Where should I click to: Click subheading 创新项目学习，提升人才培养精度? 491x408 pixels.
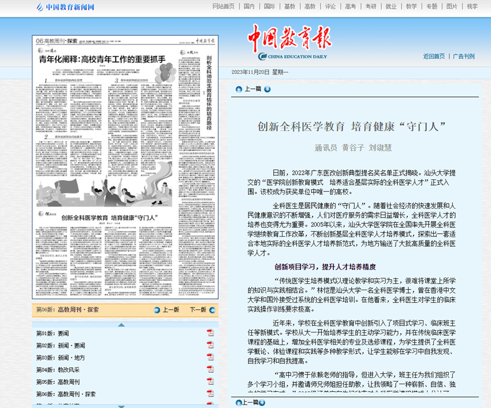(325, 267)
